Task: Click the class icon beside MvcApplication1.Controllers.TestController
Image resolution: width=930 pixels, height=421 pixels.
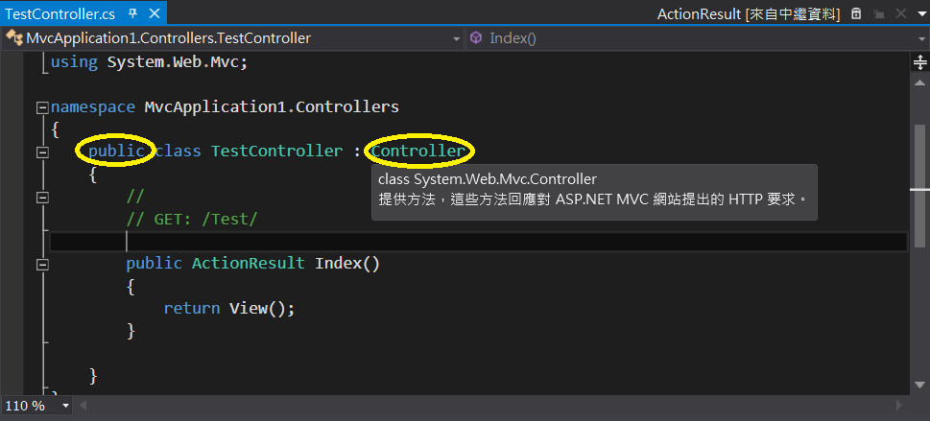Action: (14, 38)
